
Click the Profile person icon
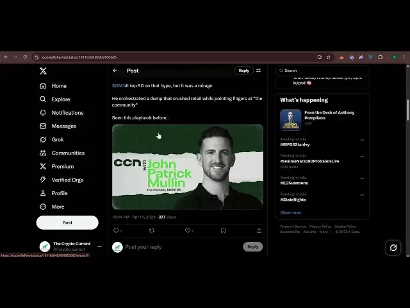point(43,193)
